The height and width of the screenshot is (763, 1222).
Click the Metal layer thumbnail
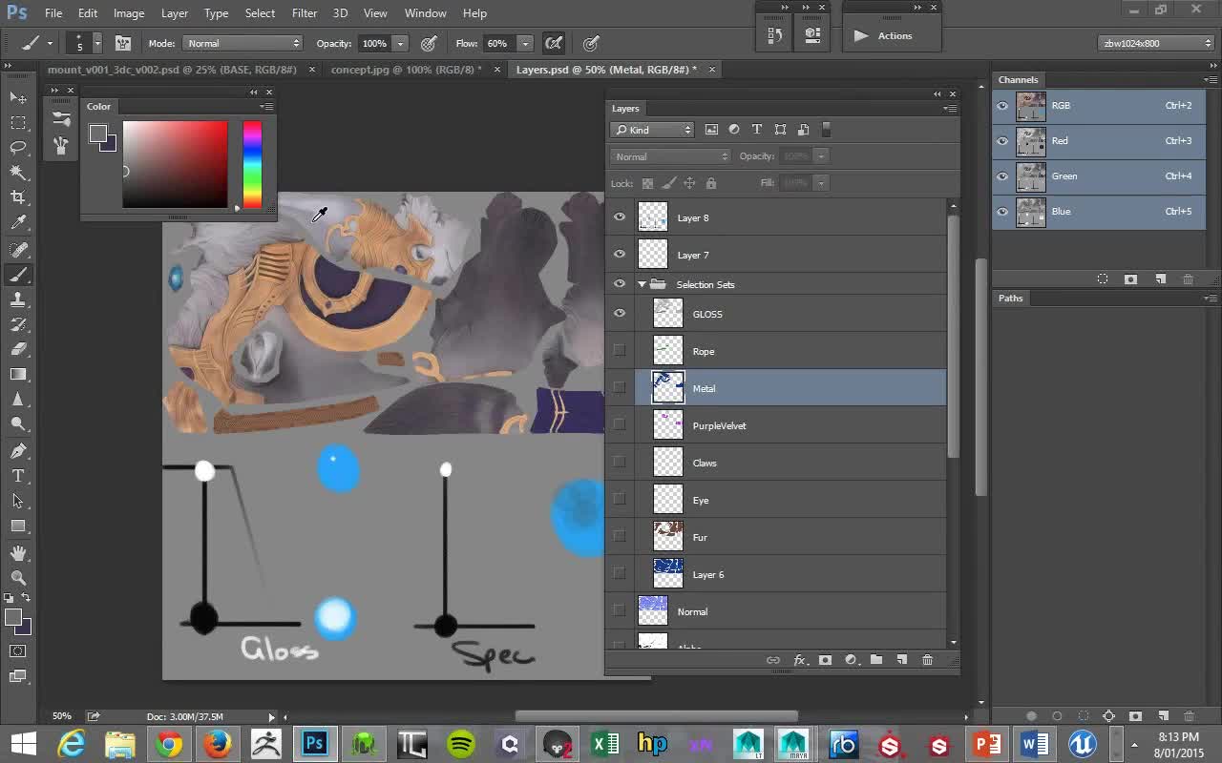[x=667, y=388]
